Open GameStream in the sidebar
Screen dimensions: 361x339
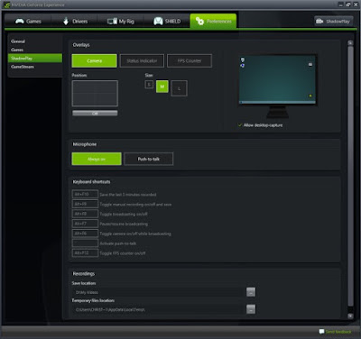(23, 67)
